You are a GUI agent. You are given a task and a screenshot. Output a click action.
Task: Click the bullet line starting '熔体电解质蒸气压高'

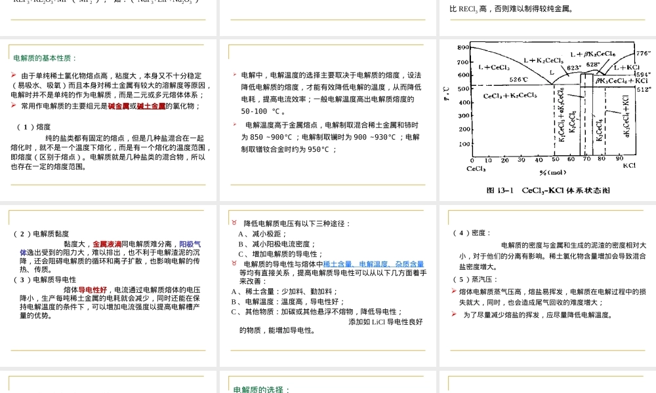coord(552,291)
